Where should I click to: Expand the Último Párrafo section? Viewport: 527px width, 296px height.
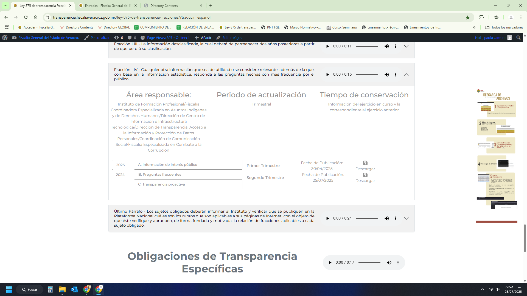(406, 218)
